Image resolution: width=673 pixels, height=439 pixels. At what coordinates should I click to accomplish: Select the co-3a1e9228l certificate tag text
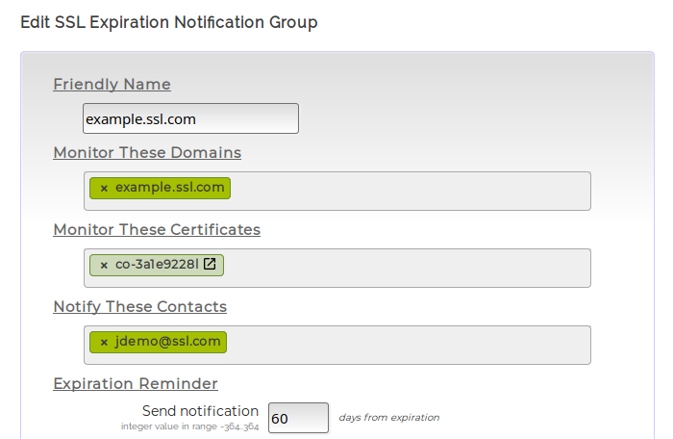[x=156, y=265]
